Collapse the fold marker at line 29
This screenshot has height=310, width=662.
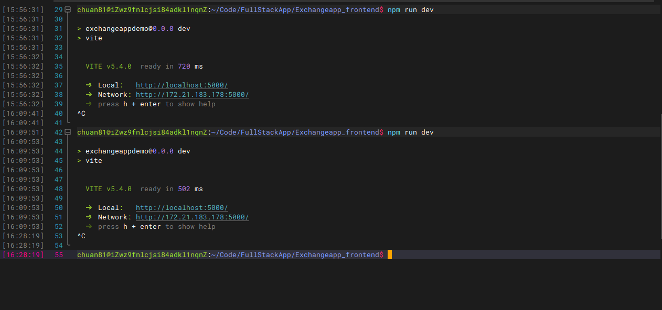pyautogui.click(x=68, y=10)
